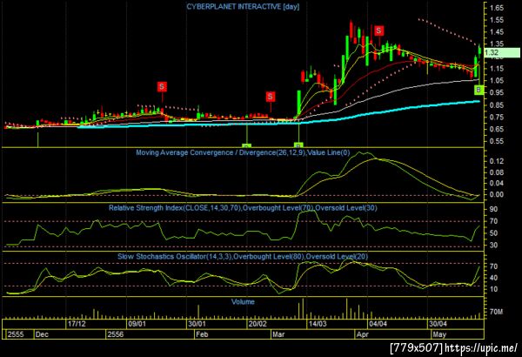Click the red S sell marker in mid-January
The image size is (522, 357).
point(162,87)
